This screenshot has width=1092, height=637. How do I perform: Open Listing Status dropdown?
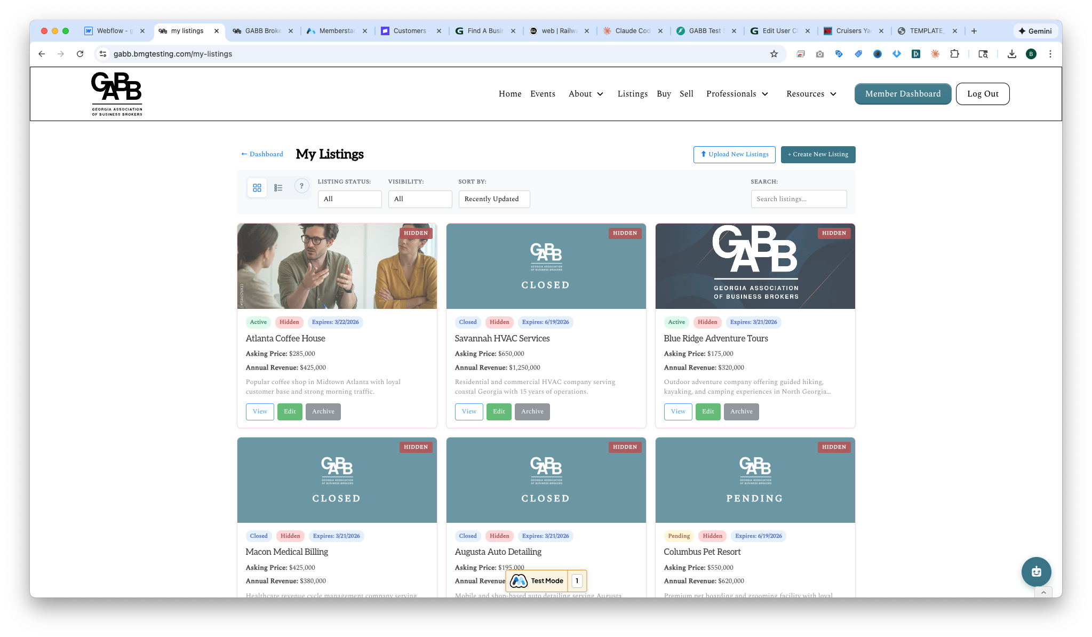[349, 199]
